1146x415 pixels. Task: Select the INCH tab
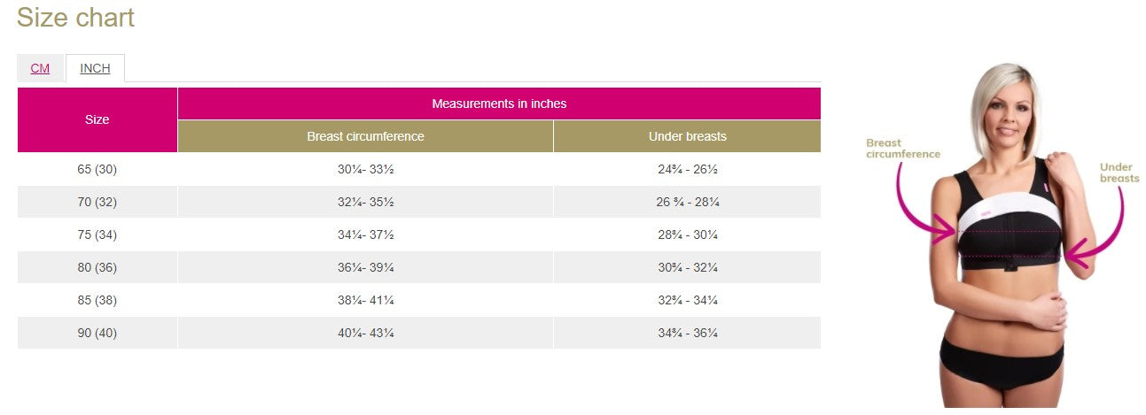pyautogui.click(x=95, y=68)
